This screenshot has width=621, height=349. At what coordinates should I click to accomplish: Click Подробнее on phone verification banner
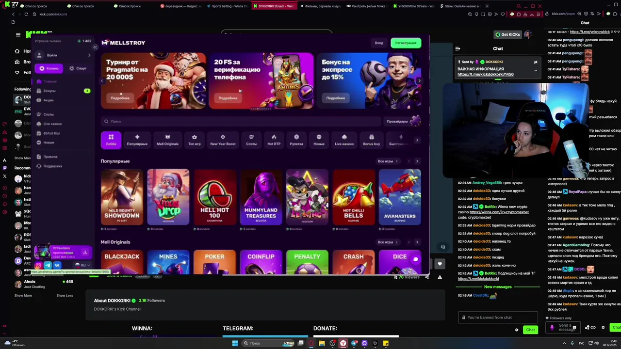(x=228, y=98)
